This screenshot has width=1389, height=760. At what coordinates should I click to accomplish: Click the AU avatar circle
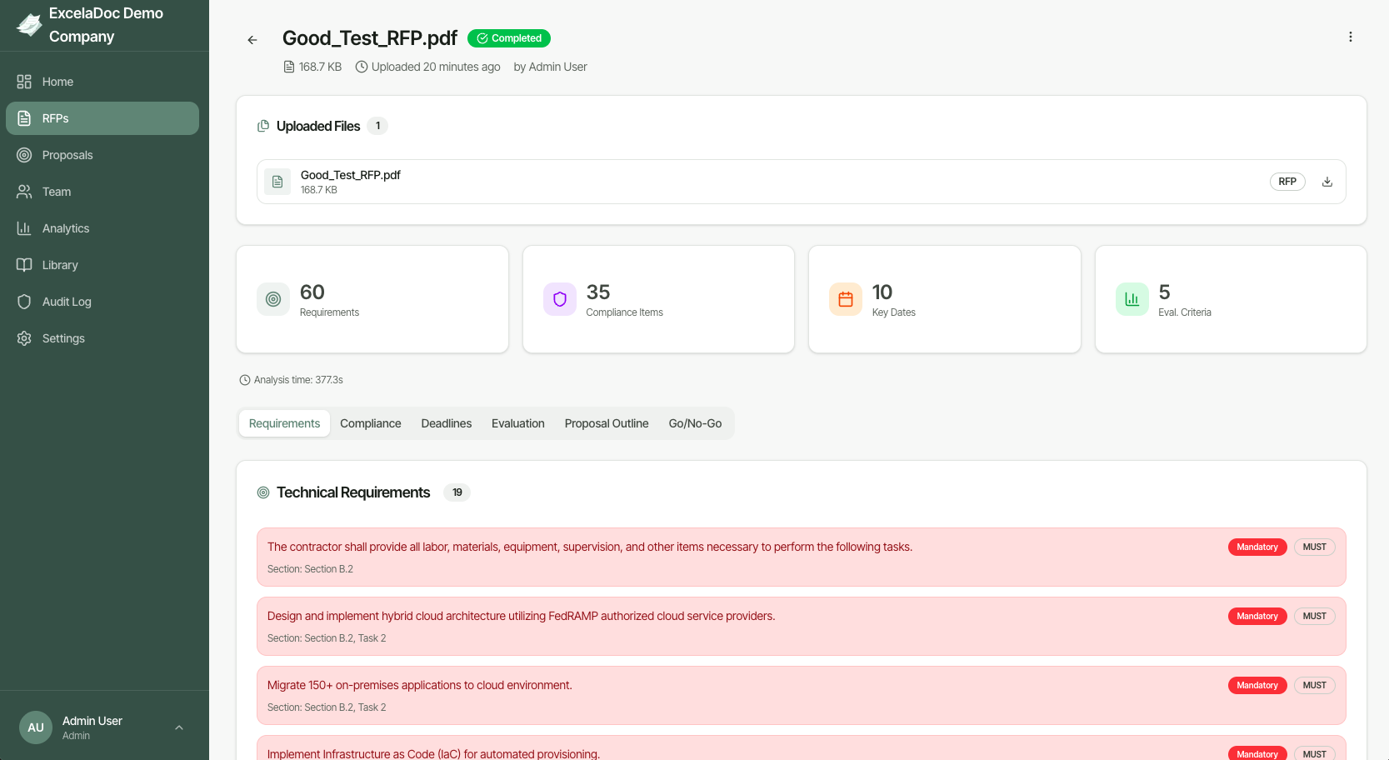tap(36, 727)
